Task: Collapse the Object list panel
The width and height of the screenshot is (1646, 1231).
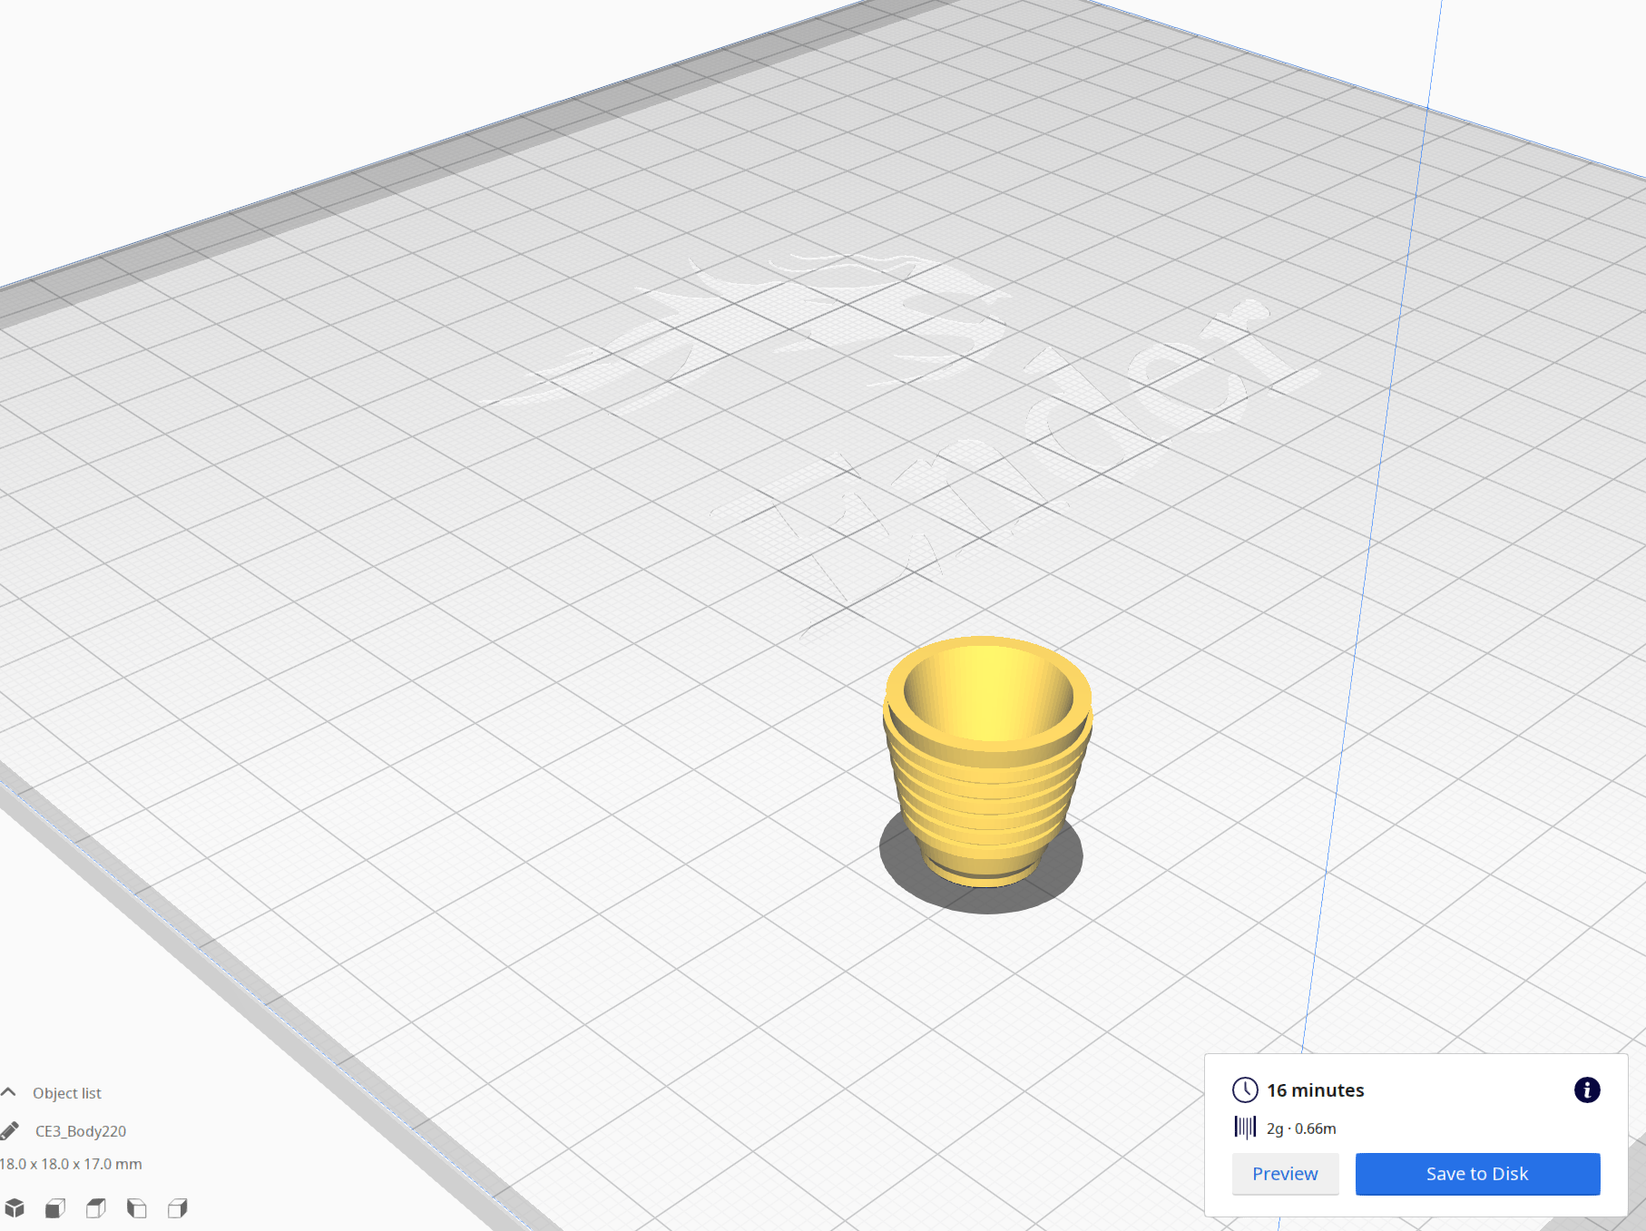Action: tap(9, 1092)
